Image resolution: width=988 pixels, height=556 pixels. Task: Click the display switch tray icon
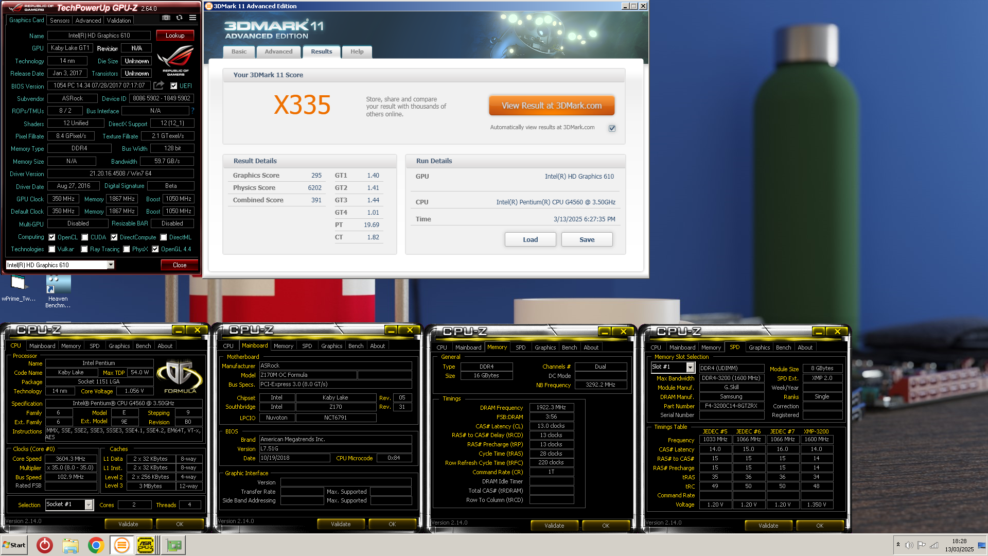(982, 545)
